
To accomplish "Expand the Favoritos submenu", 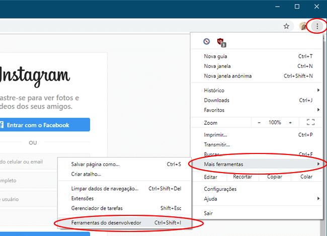I will (257, 110).
